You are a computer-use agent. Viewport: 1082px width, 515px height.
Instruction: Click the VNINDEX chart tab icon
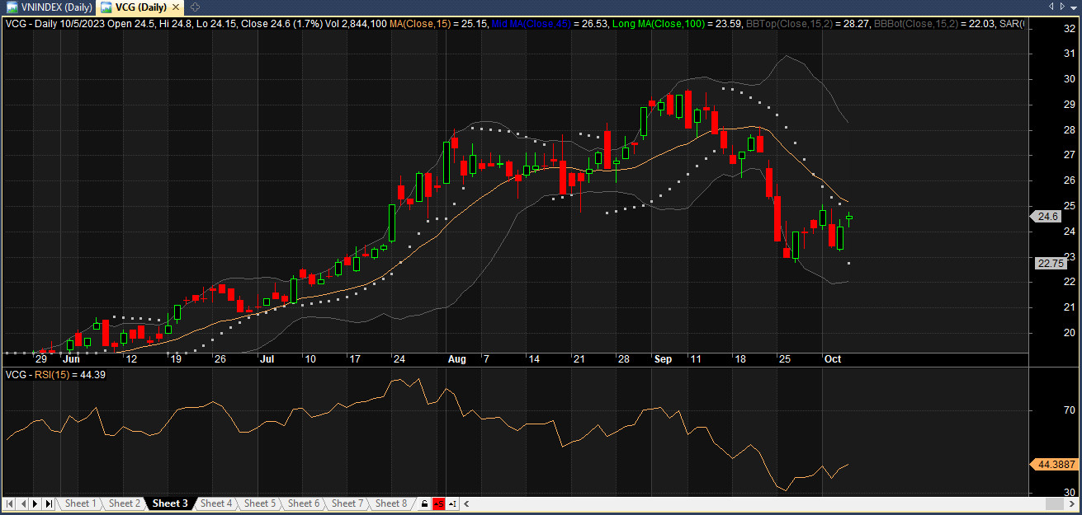12,7
